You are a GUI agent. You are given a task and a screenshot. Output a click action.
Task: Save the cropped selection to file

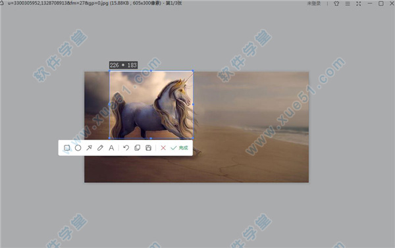(149, 148)
